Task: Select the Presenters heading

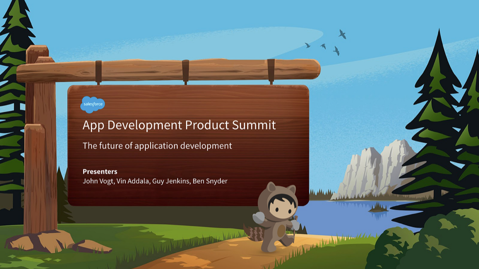Action: [x=100, y=171]
